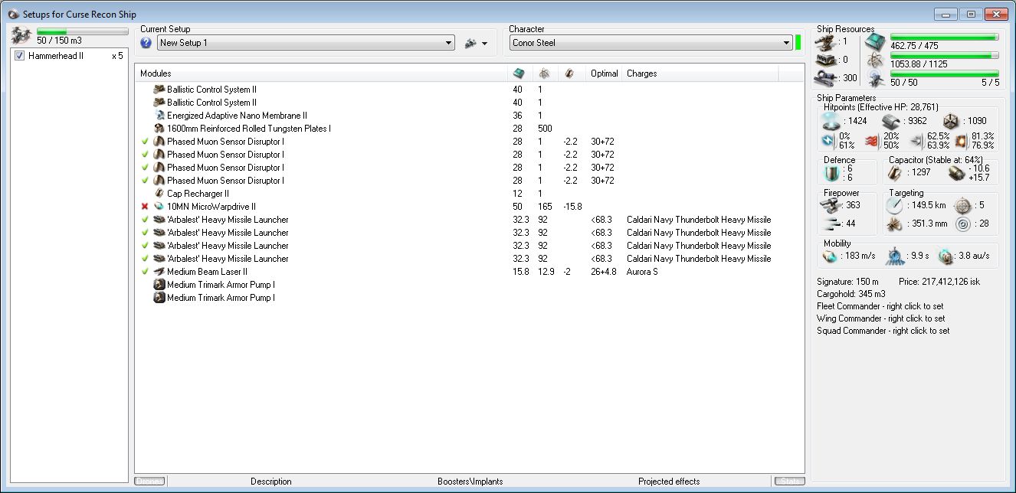
Task: Click the armor hitpoints icon showing 9362
Action: pos(890,121)
